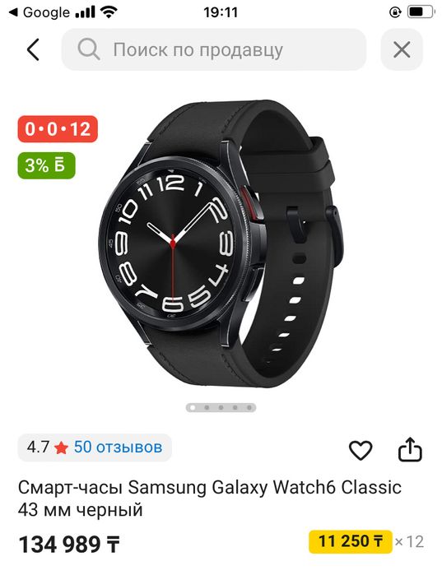Open the 50 отзывов reviews link
This screenshot has width=442, height=575.
click(118, 447)
